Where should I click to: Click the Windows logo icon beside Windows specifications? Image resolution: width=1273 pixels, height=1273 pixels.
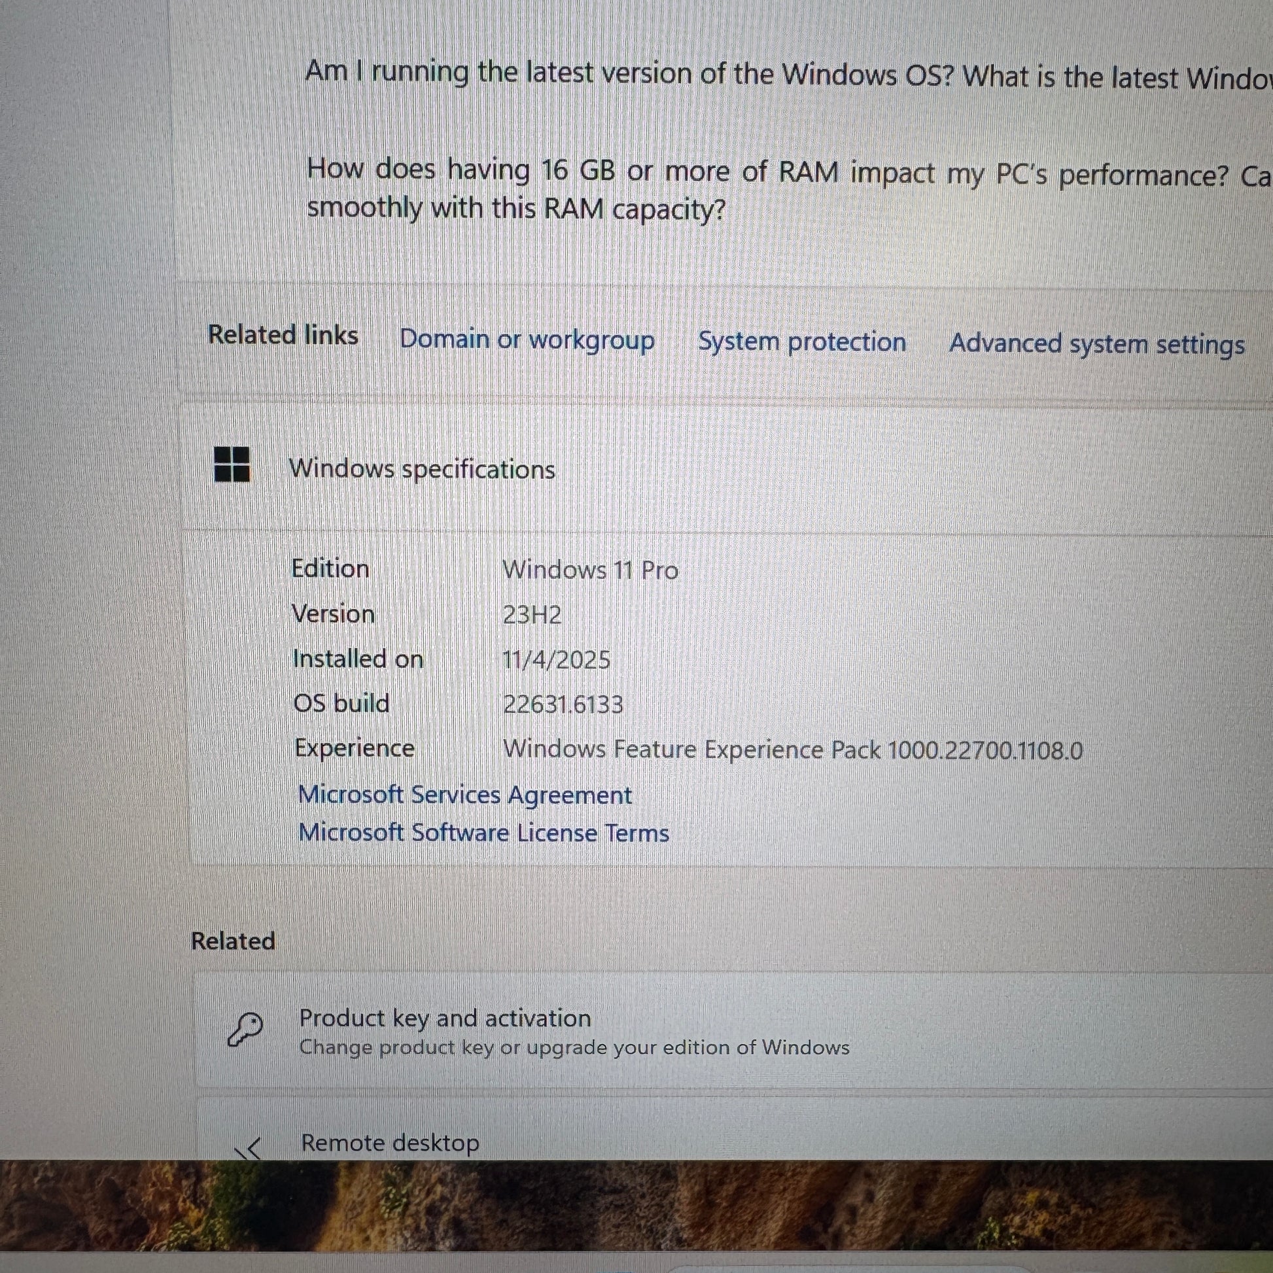click(232, 464)
